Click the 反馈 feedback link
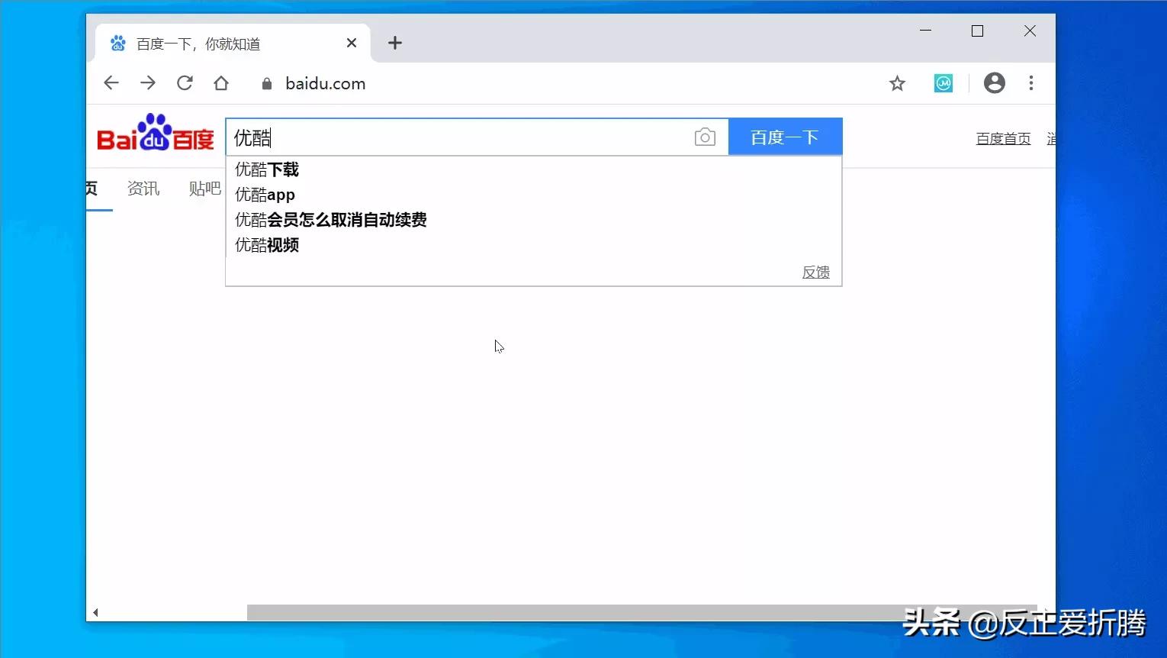The height and width of the screenshot is (658, 1167). tap(815, 273)
